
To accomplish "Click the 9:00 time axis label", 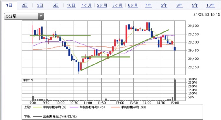I will (32, 103).
